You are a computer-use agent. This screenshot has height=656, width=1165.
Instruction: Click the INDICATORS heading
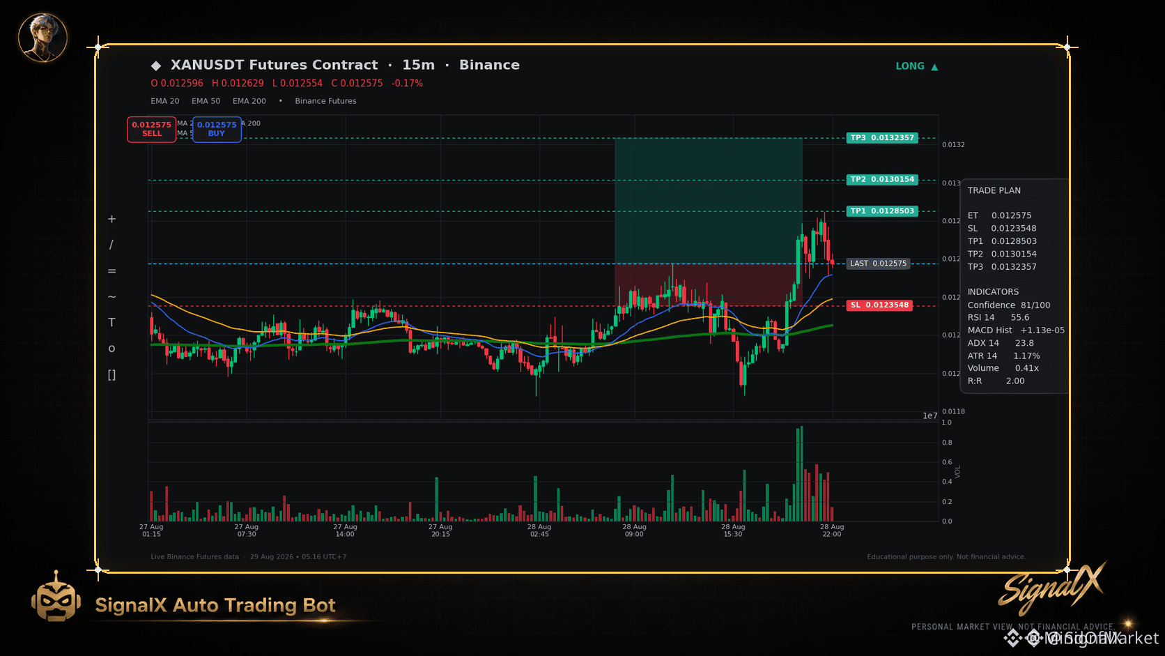click(x=993, y=292)
